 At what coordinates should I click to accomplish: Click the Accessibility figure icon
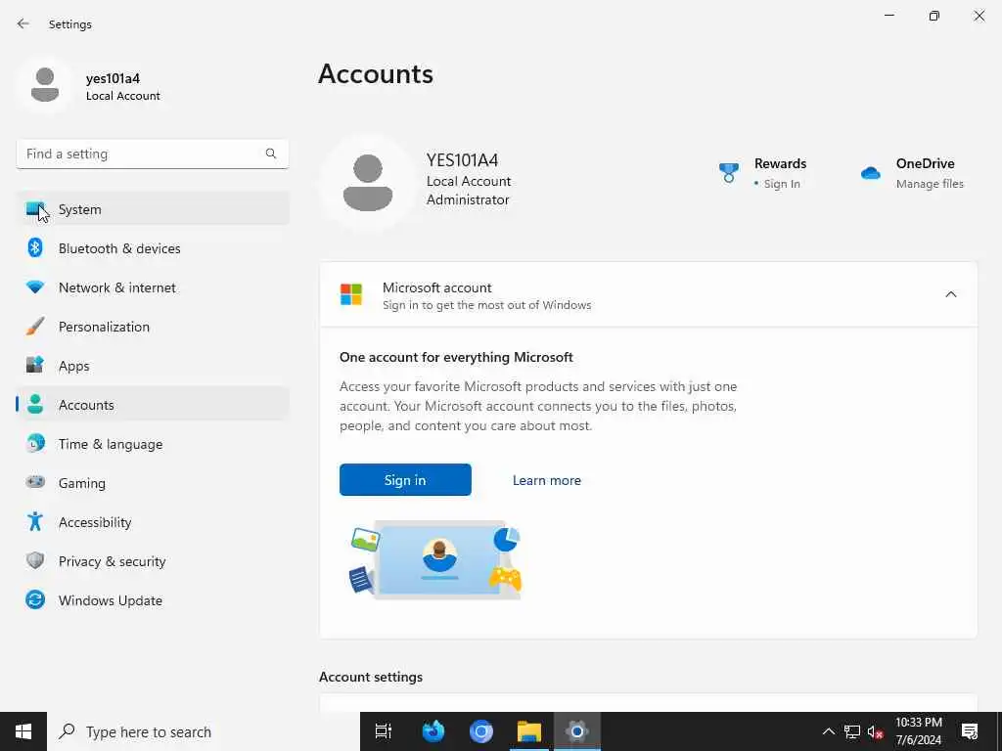pos(35,522)
